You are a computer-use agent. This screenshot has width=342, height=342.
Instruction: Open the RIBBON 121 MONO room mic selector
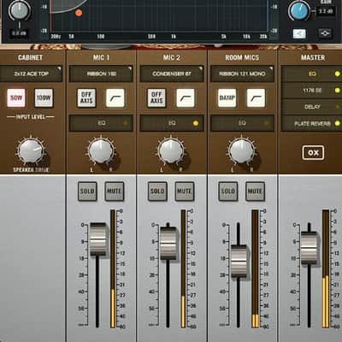coord(242,74)
